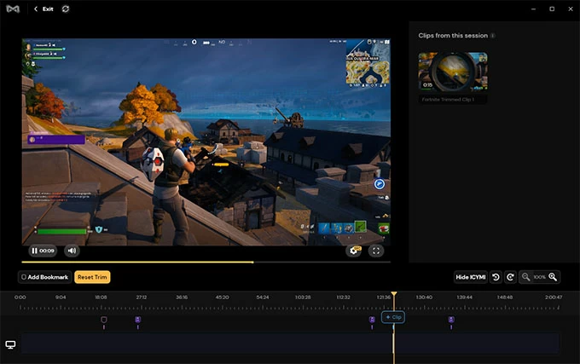Click the refresh icon beside Exit
Screen dimensions: 580x364
click(66, 9)
